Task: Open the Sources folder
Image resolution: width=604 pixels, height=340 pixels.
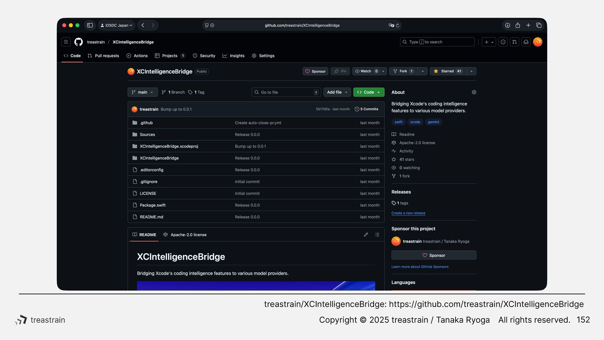Action: 147,134
